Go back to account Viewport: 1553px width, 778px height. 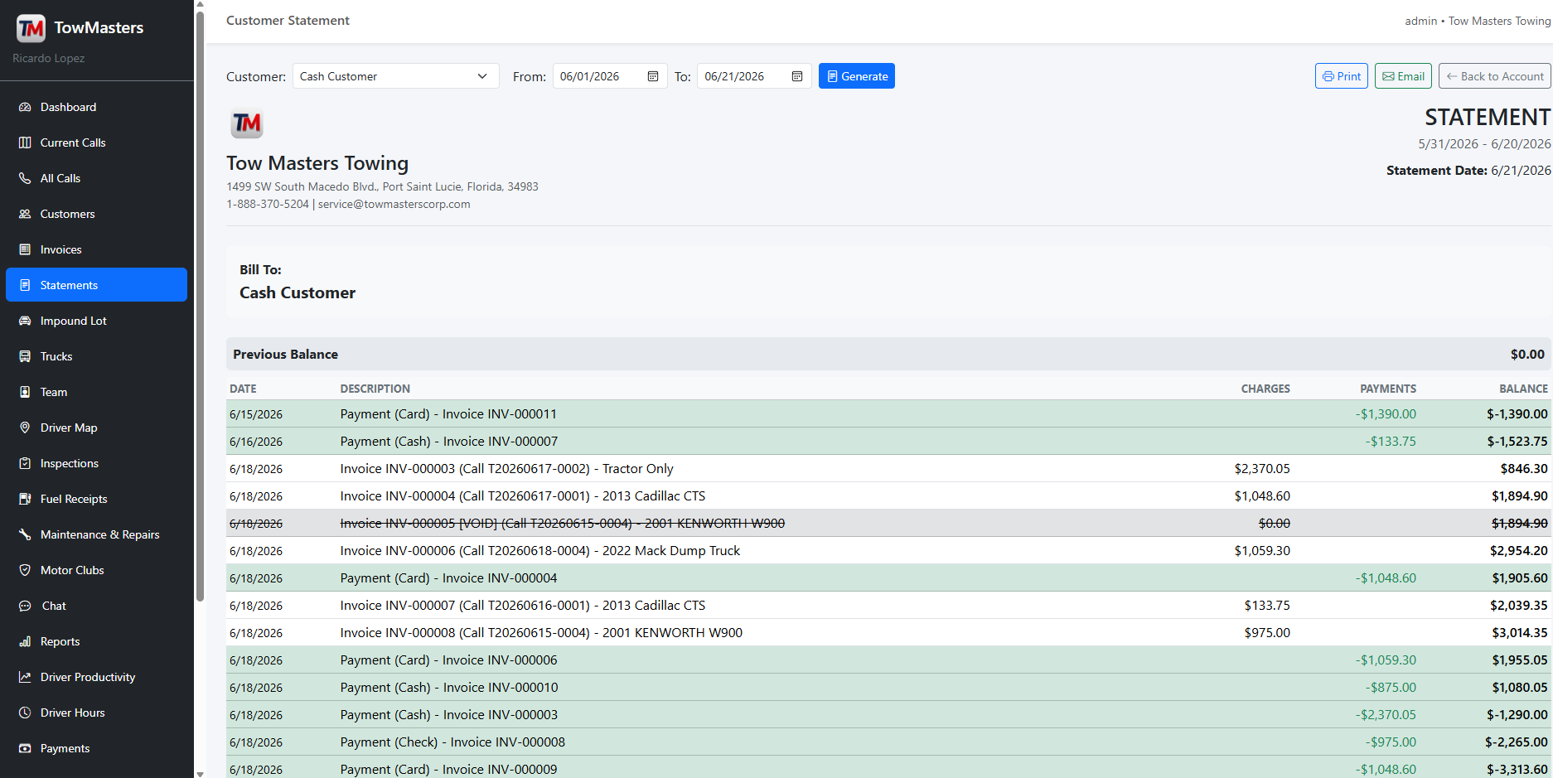click(x=1495, y=76)
